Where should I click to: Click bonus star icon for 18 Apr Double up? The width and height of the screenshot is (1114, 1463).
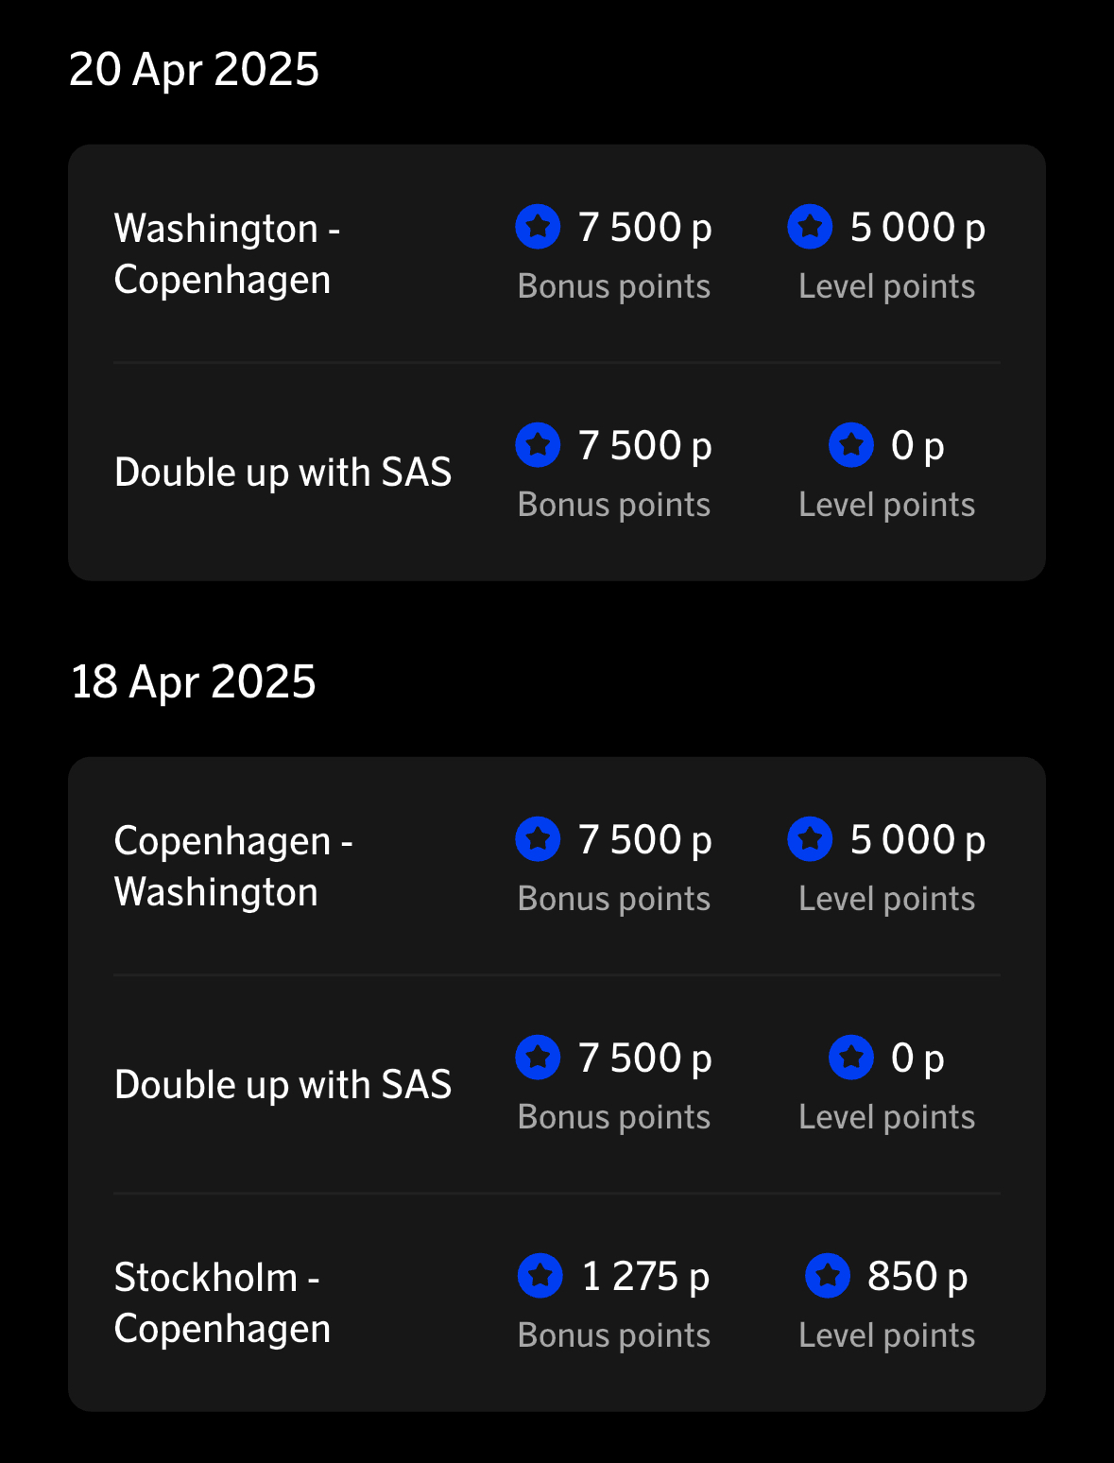[x=538, y=1058]
